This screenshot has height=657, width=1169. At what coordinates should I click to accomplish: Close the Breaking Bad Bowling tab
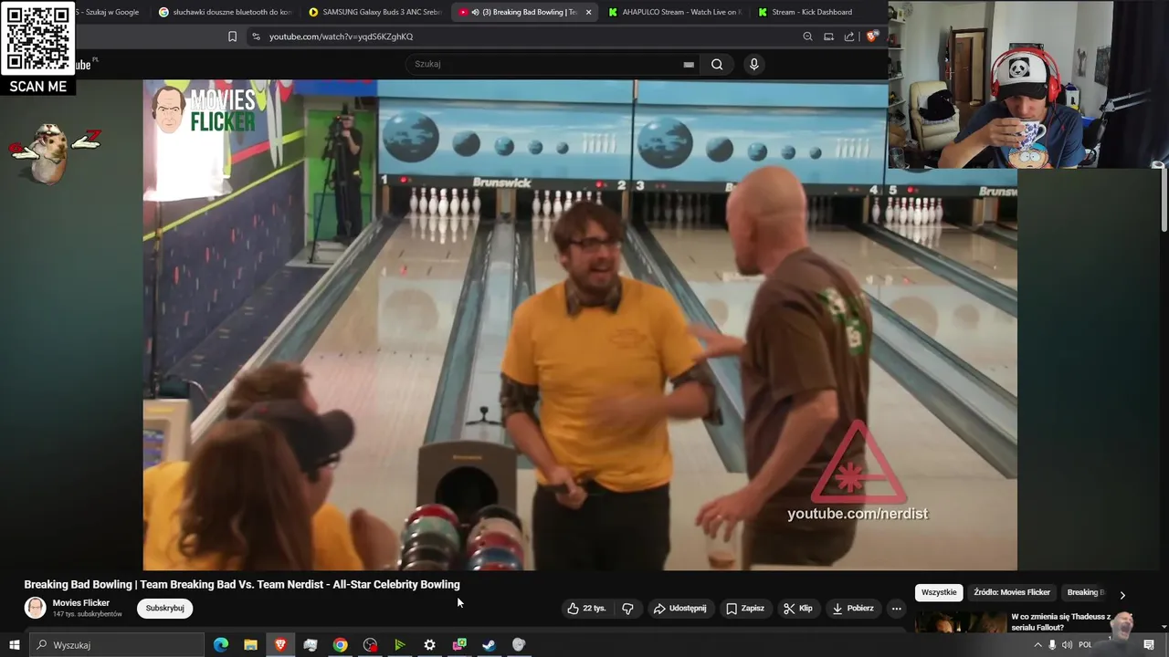pyautogui.click(x=588, y=12)
